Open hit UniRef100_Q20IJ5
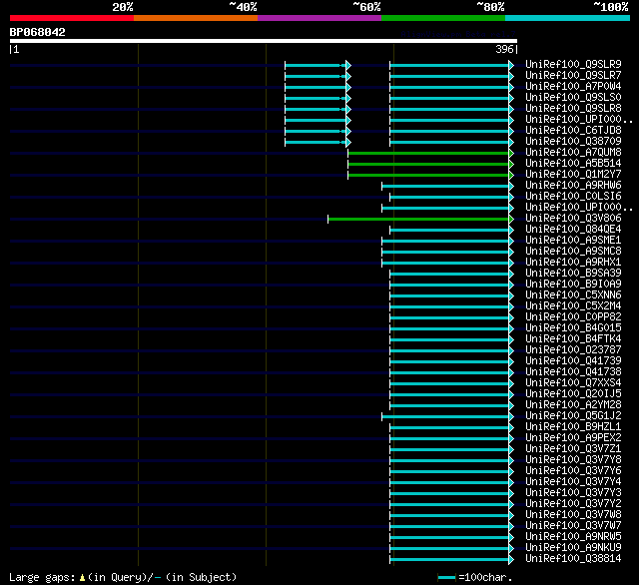 [573, 394]
